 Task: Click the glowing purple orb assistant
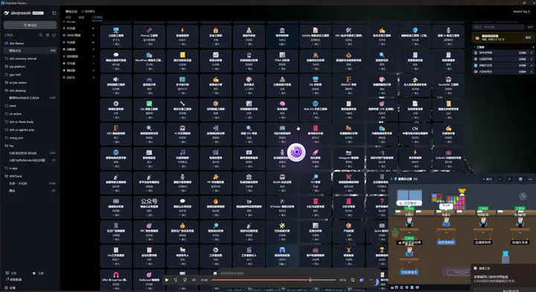click(x=296, y=152)
